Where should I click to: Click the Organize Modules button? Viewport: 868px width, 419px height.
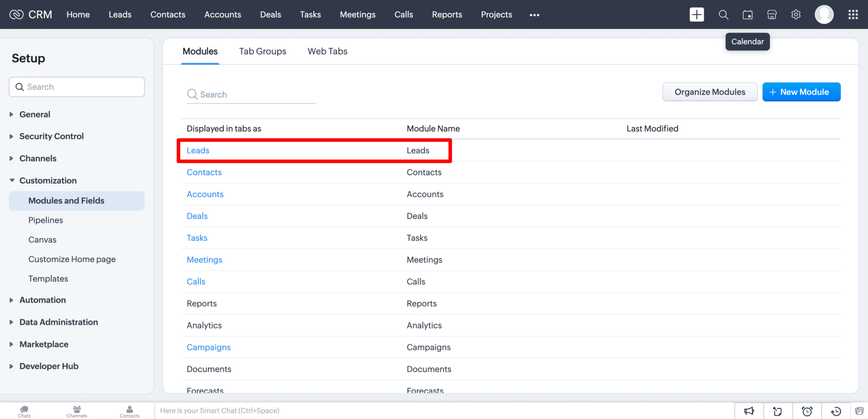[710, 92]
